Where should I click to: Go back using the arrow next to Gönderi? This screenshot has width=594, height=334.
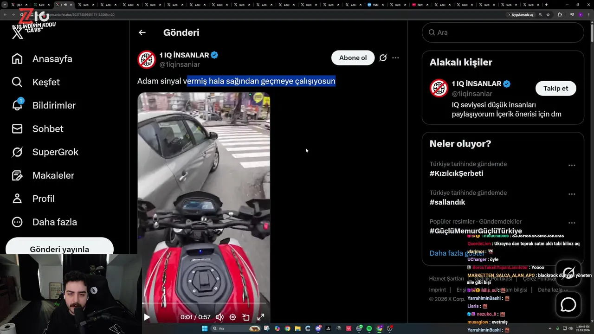click(x=142, y=32)
